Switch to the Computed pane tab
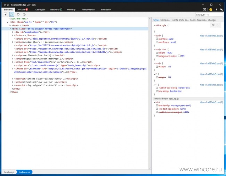 pos(165,20)
